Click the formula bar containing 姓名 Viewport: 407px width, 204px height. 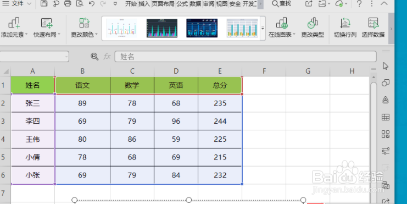click(246, 57)
